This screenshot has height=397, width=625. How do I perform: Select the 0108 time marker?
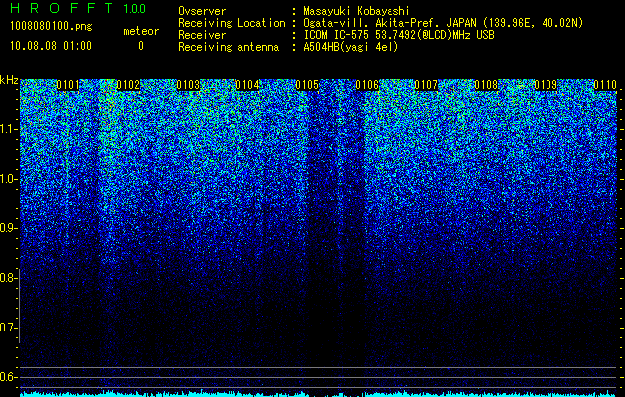click(486, 85)
